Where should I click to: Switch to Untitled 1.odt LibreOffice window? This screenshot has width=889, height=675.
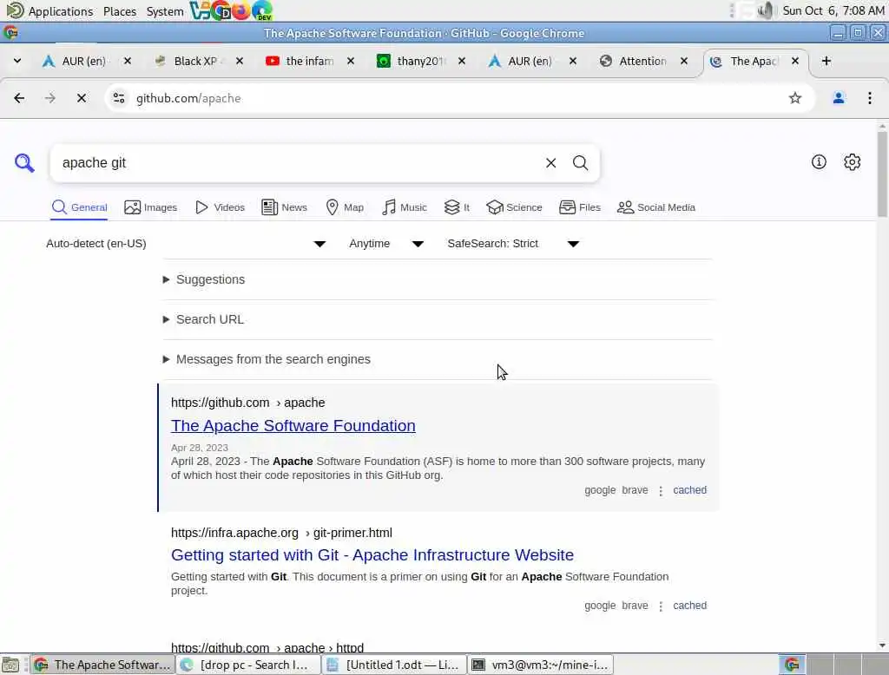coord(395,665)
